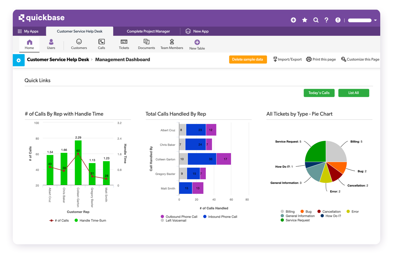Create a New Table

197,44
